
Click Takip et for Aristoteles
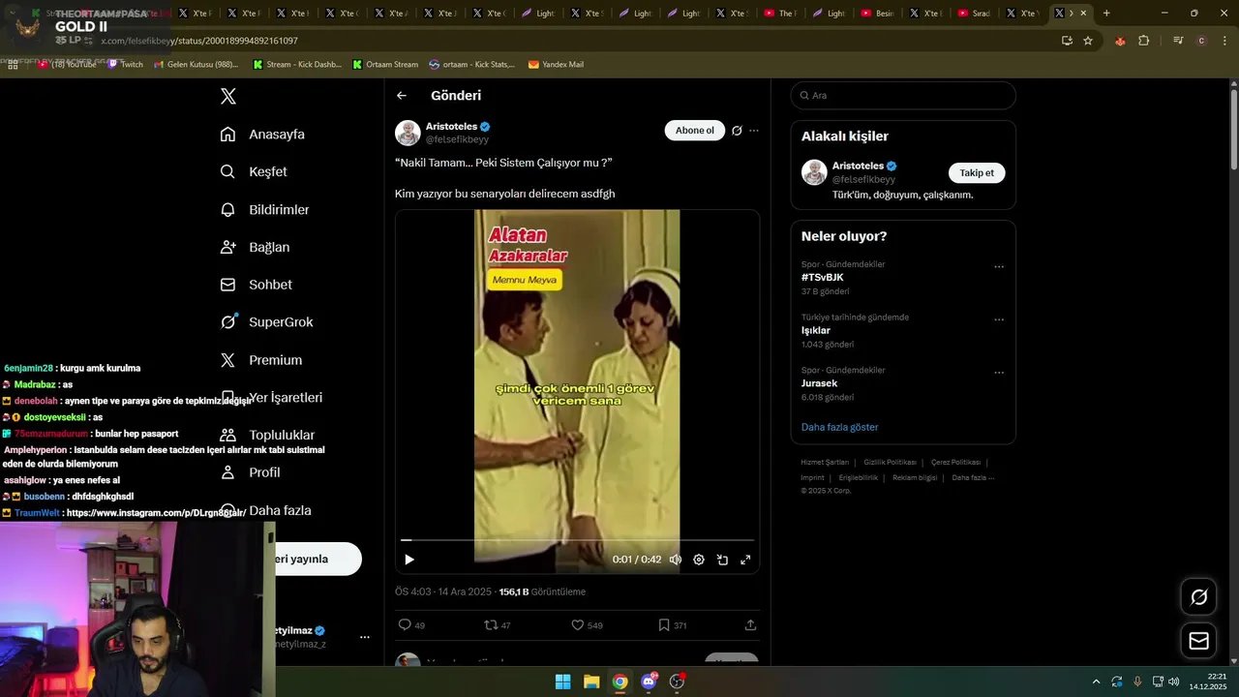[x=977, y=173]
